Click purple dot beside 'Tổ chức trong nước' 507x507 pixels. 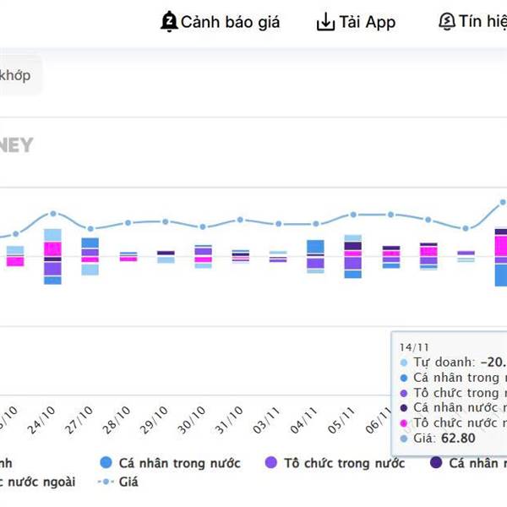271,463
